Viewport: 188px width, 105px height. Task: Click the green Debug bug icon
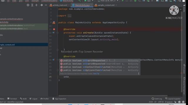pyautogui.click(x=135, y=1)
